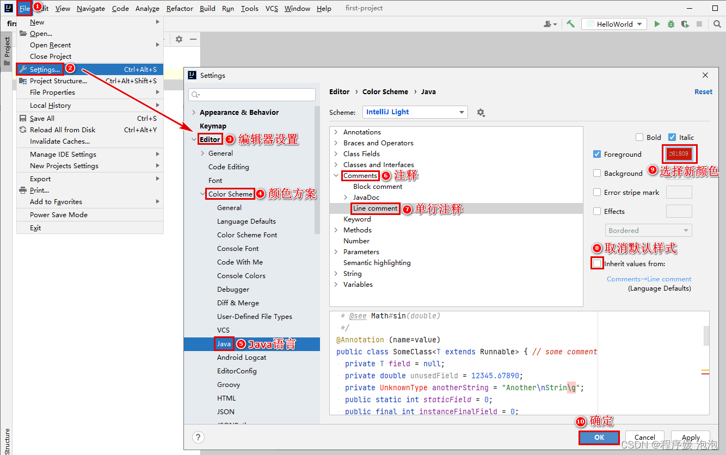Expand the JavaDoc tree node
Image resolution: width=726 pixels, height=455 pixels.
tap(346, 197)
